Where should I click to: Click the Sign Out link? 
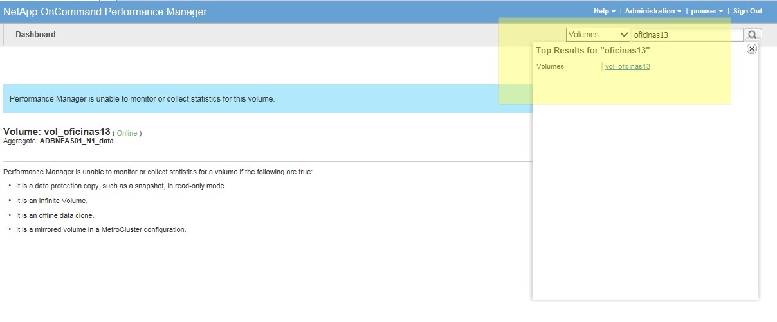(747, 11)
